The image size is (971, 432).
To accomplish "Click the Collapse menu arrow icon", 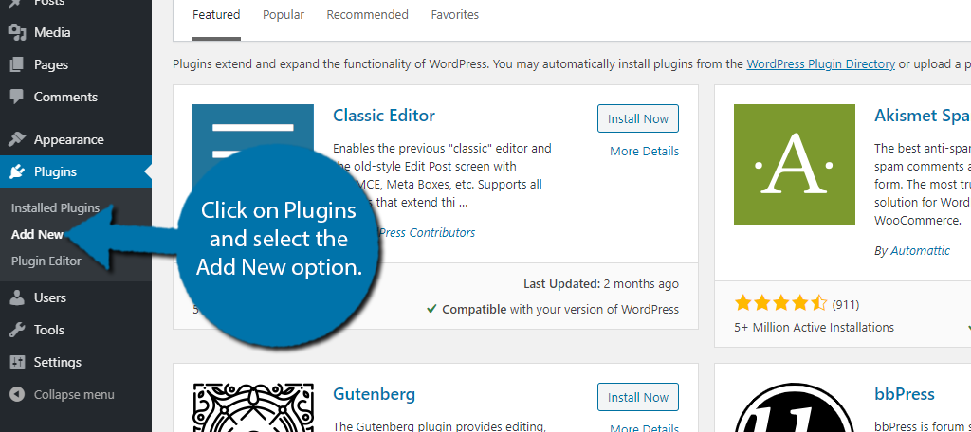I will click(x=17, y=394).
